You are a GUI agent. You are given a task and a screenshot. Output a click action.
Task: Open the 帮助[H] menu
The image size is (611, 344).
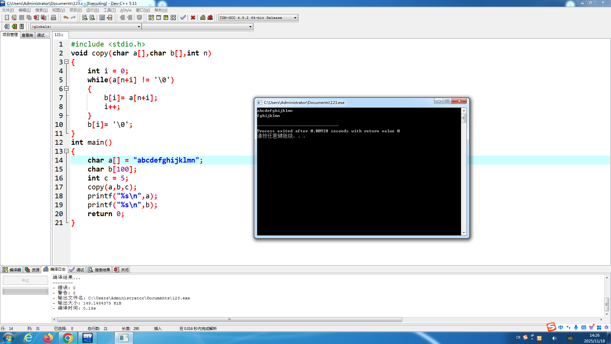pyautogui.click(x=161, y=10)
